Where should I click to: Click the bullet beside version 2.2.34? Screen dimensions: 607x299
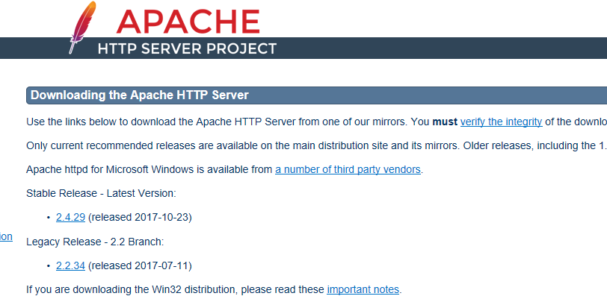pyautogui.click(x=49, y=266)
